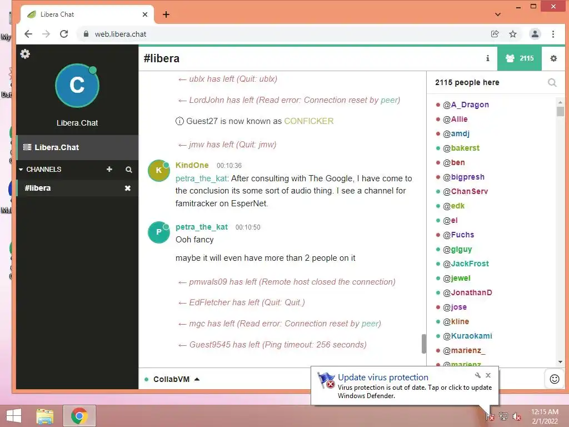The width and height of the screenshot is (569, 427).
Task: Select the Libera Chat tab
Action: [x=87, y=14]
